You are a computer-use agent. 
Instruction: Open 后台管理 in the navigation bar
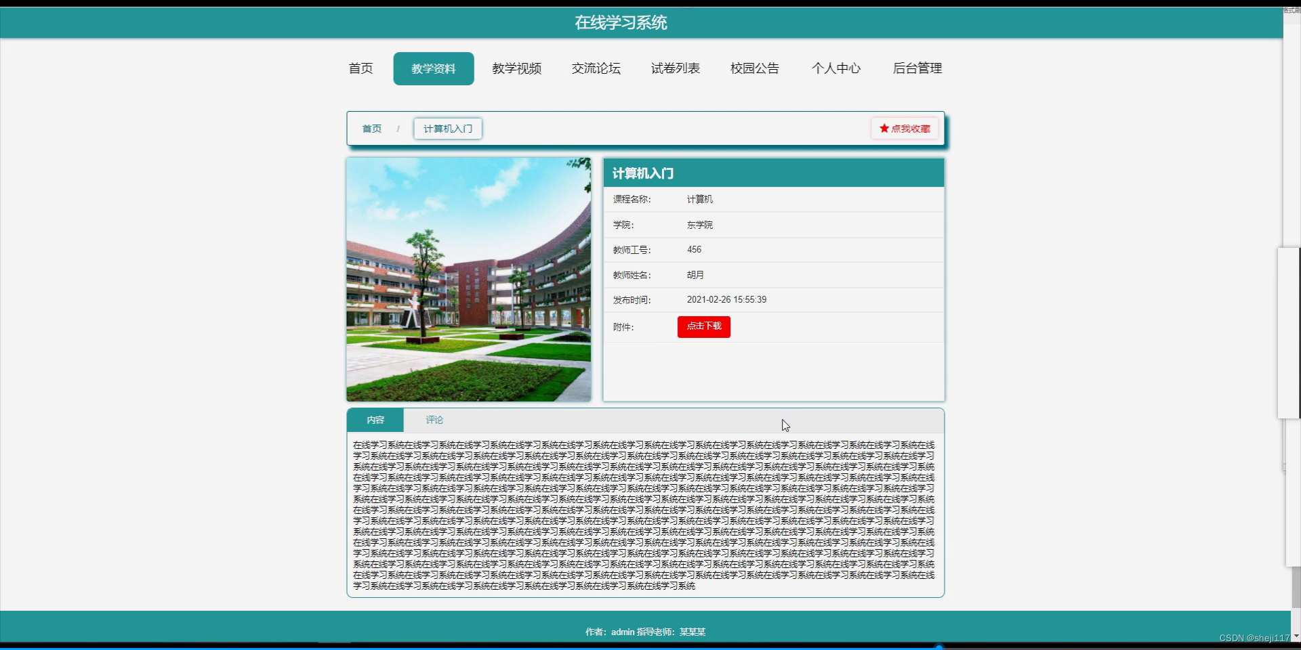tap(917, 68)
